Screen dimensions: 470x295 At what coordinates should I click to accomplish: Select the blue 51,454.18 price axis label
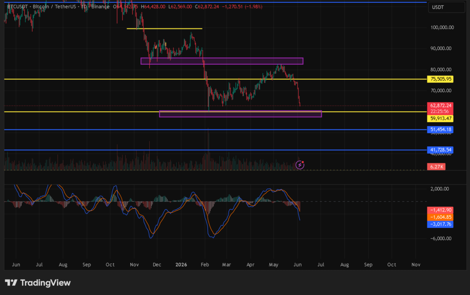[440, 130]
